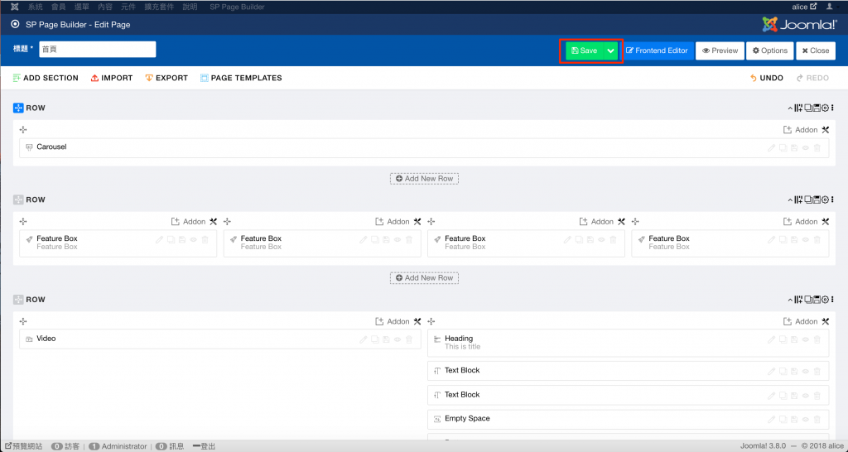Open the Save button dropdown arrow
Screen dimensions: 848x452
coord(610,50)
